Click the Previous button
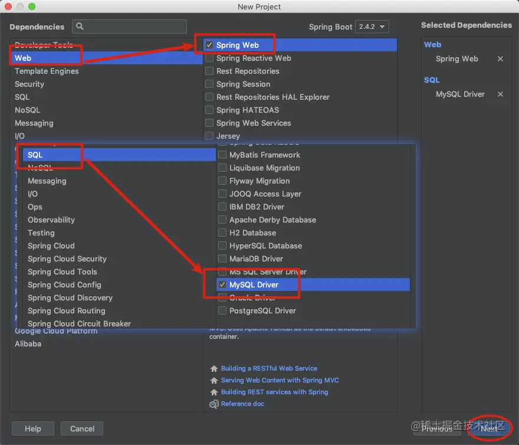 [x=437, y=428]
